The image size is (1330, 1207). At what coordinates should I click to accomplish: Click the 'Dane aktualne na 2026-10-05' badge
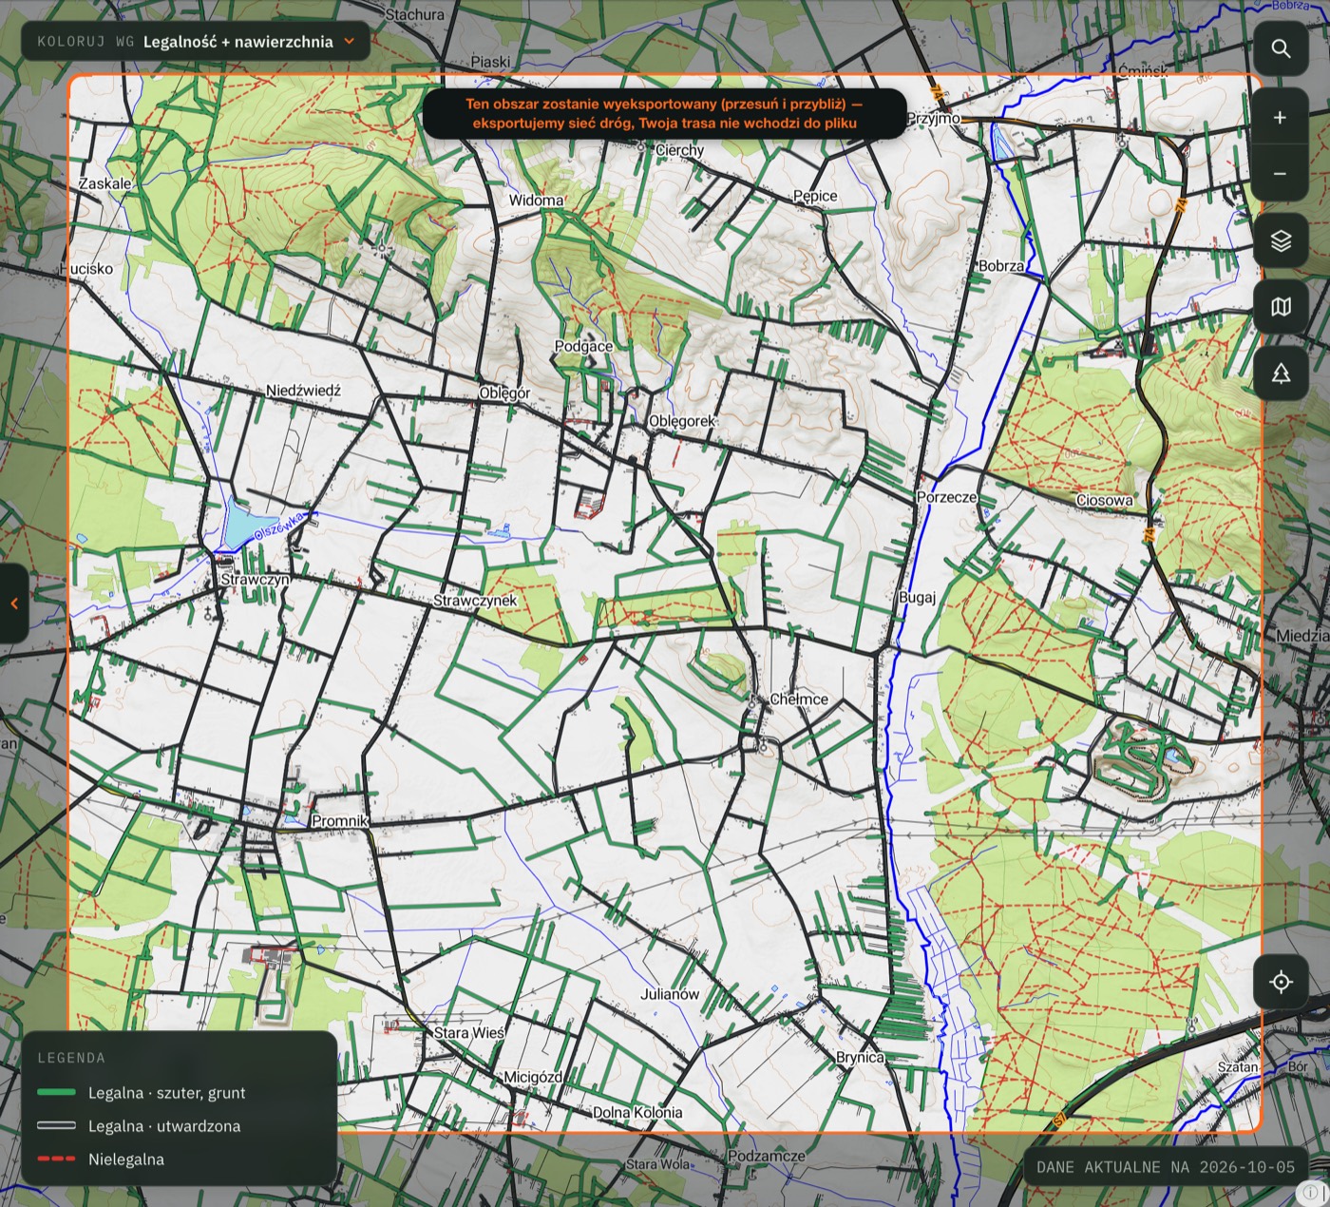(1166, 1167)
